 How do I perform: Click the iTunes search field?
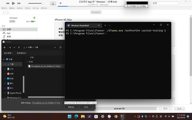(x=164, y=3)
